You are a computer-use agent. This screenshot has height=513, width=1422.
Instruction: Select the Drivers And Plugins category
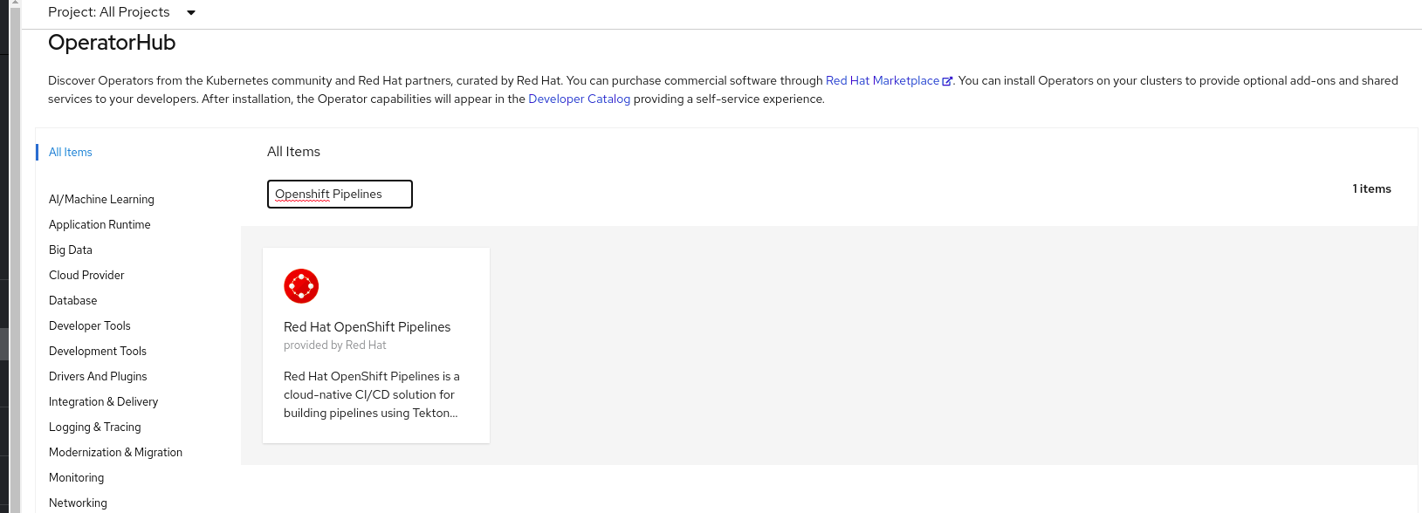pyautogui.click(x=98, y=376)
